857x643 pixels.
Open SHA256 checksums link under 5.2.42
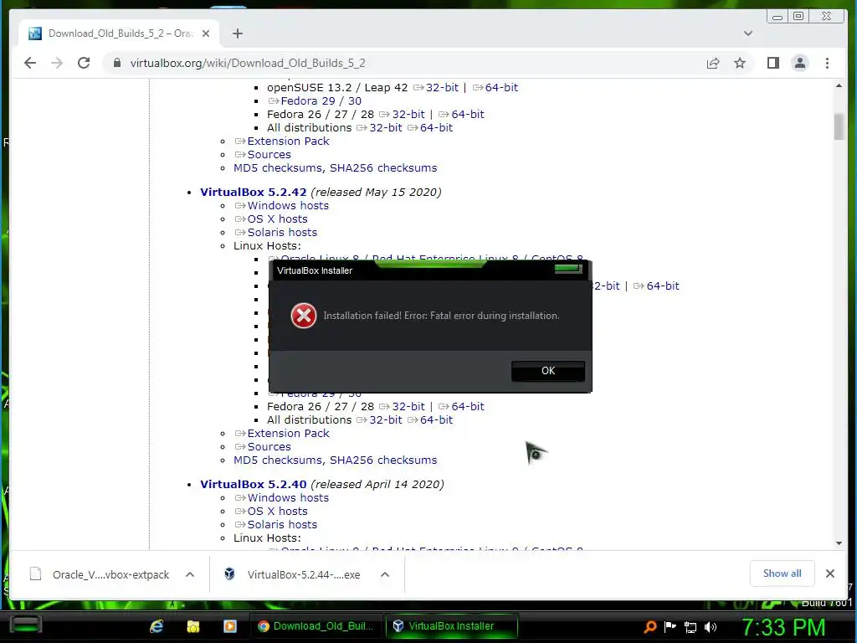pyautogui.click(x=383, y=460)
